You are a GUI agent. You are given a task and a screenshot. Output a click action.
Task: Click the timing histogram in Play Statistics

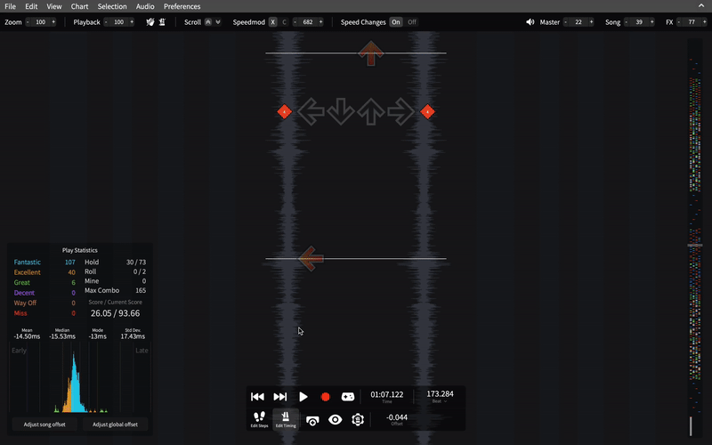(x=79, y=379)
